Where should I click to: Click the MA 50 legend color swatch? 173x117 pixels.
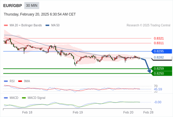(48, 25)
